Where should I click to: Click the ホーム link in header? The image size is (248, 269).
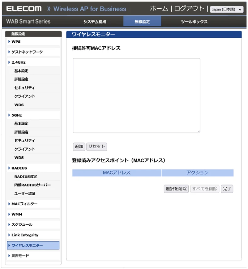tap(159, 8)
